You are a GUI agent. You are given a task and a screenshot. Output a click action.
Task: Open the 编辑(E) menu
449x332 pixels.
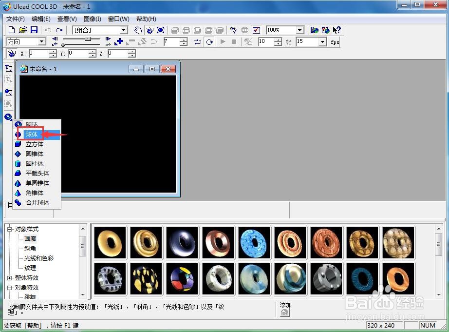tap(41, 19)
